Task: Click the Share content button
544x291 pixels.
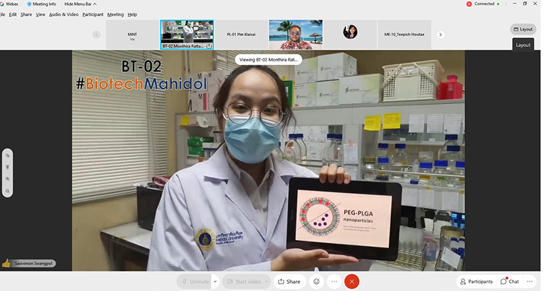Action: point(289,281)
